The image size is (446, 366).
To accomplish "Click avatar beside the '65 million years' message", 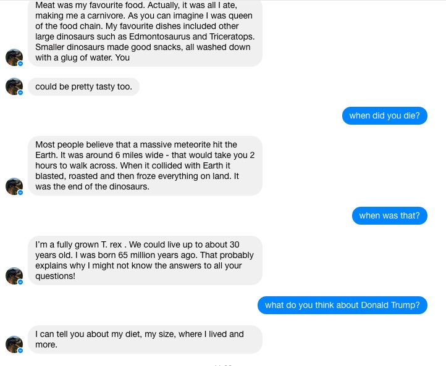I will (x=14, y=275).
